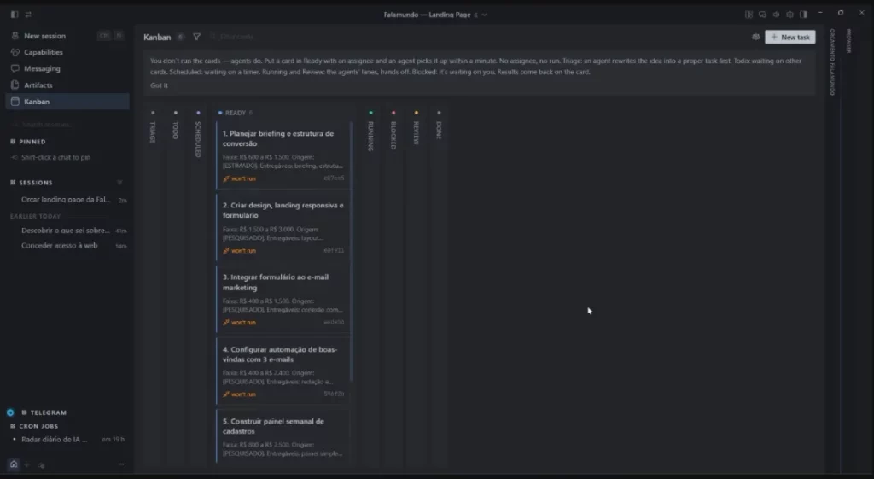Viewport: 874px width, 479px height.
Task: Open the vertical BROWSER tab
Action: (849, 41)
